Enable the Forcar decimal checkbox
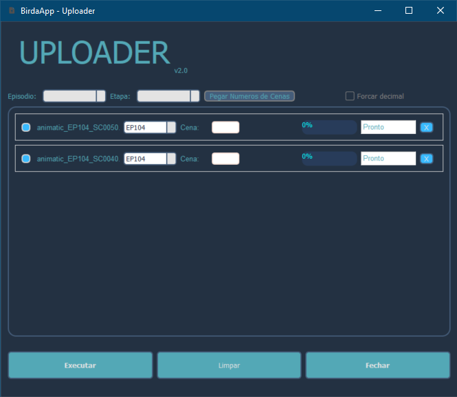 click(x=350, y=96)
